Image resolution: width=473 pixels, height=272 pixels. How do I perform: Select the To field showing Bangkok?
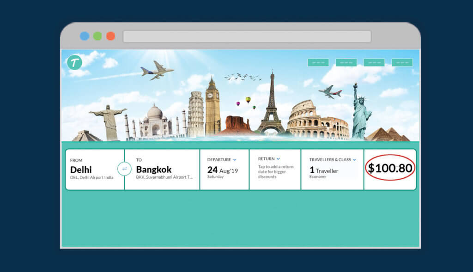[162, 169]
